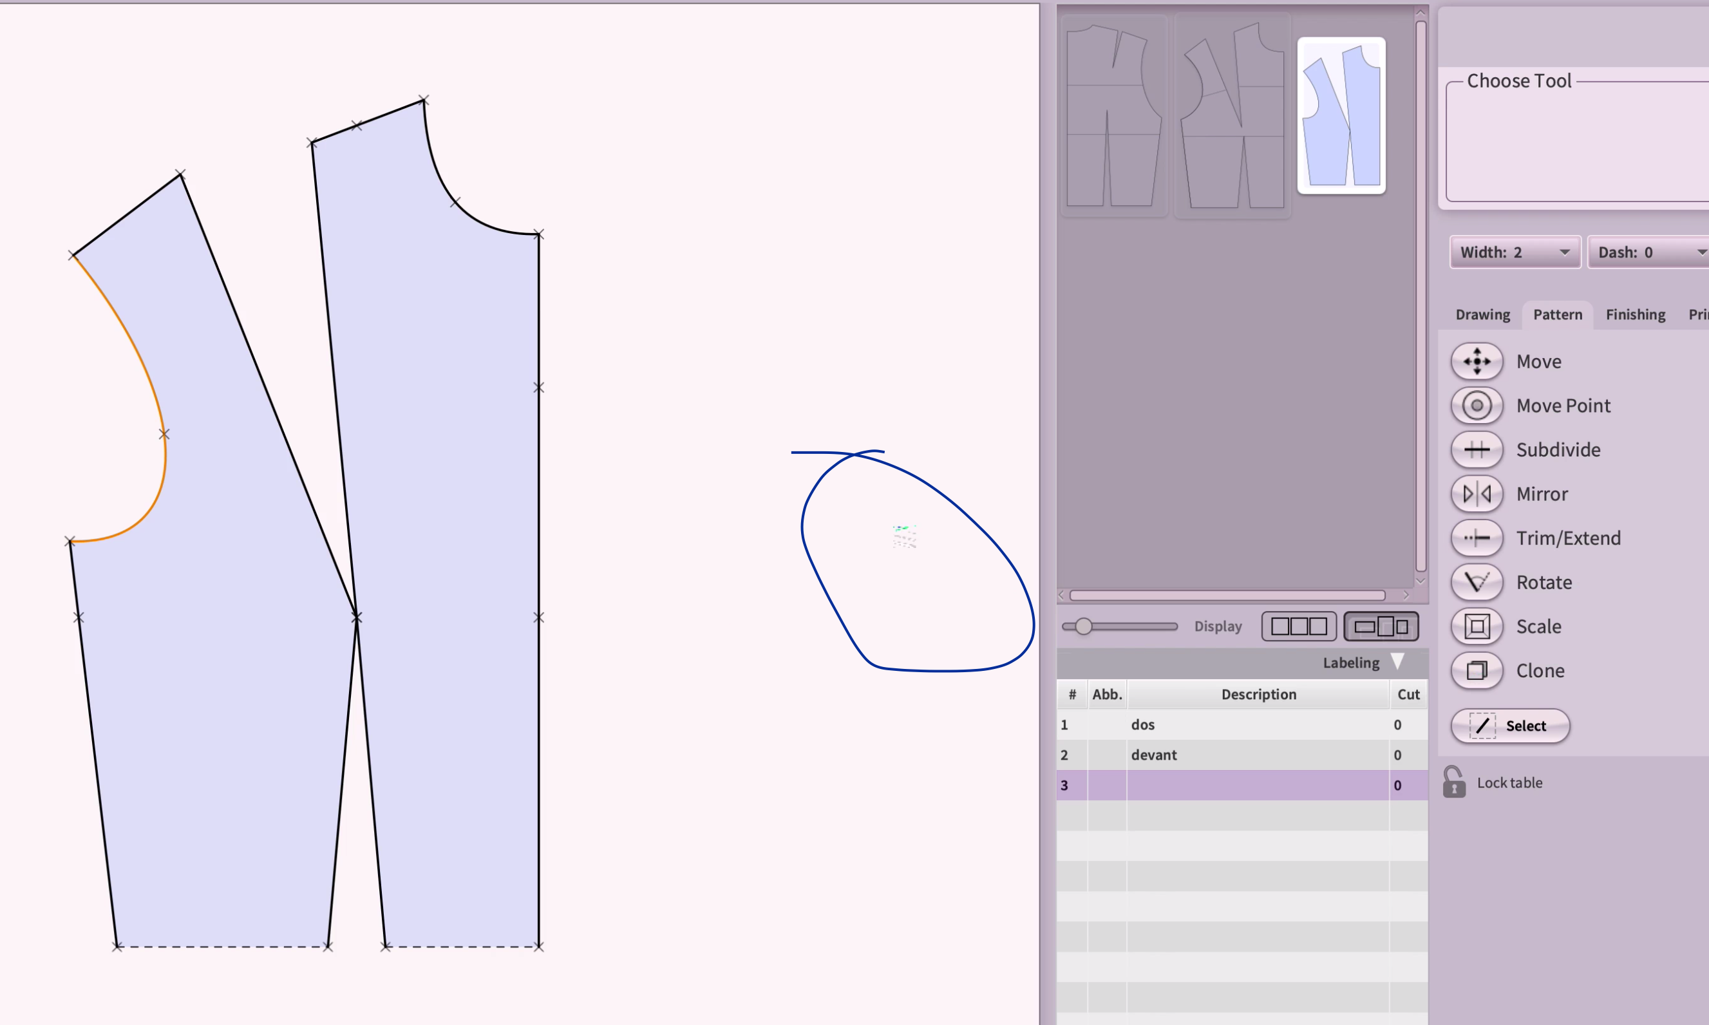Viewport: 1709px width, 1025px height.
Task: Select the Move tool
Action: 1476,360
